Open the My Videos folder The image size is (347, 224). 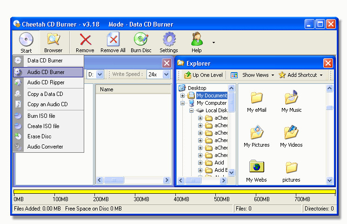click(x=291, y=136)
